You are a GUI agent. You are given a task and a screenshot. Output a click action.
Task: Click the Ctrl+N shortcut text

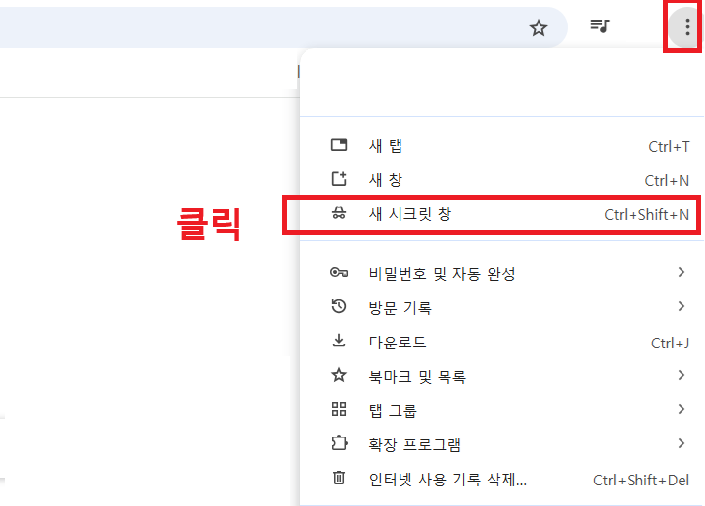(x=667, y=181)
